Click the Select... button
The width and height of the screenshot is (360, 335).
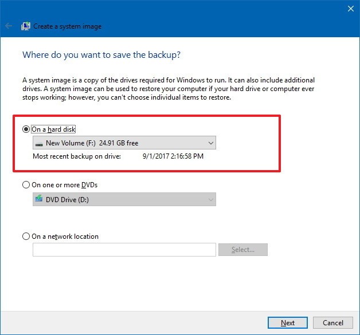(x=243, y=250)
